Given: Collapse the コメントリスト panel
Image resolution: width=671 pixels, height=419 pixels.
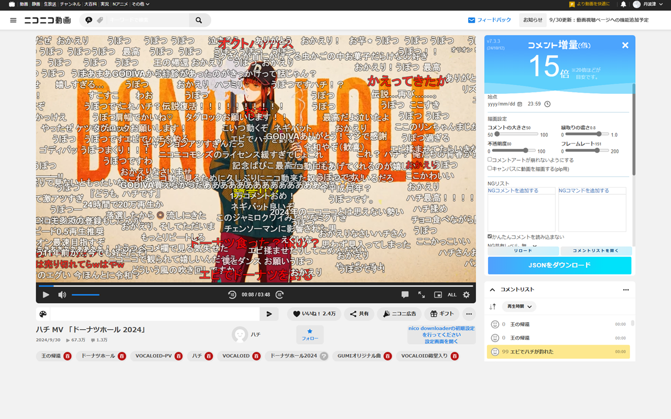Looking at the screenshot, I should 492,290.
